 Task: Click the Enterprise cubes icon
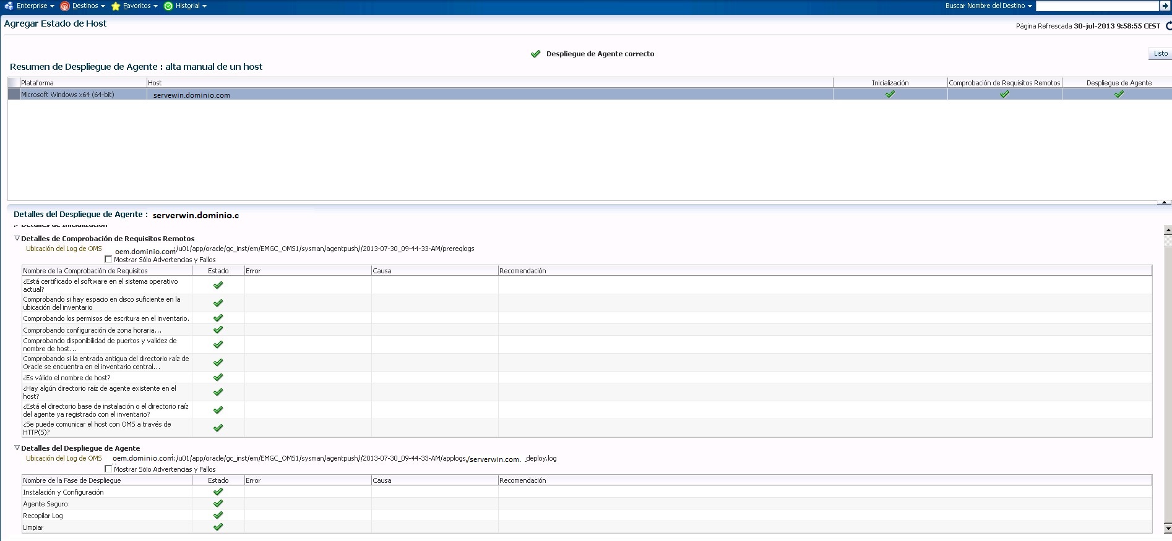coord(9,6)
